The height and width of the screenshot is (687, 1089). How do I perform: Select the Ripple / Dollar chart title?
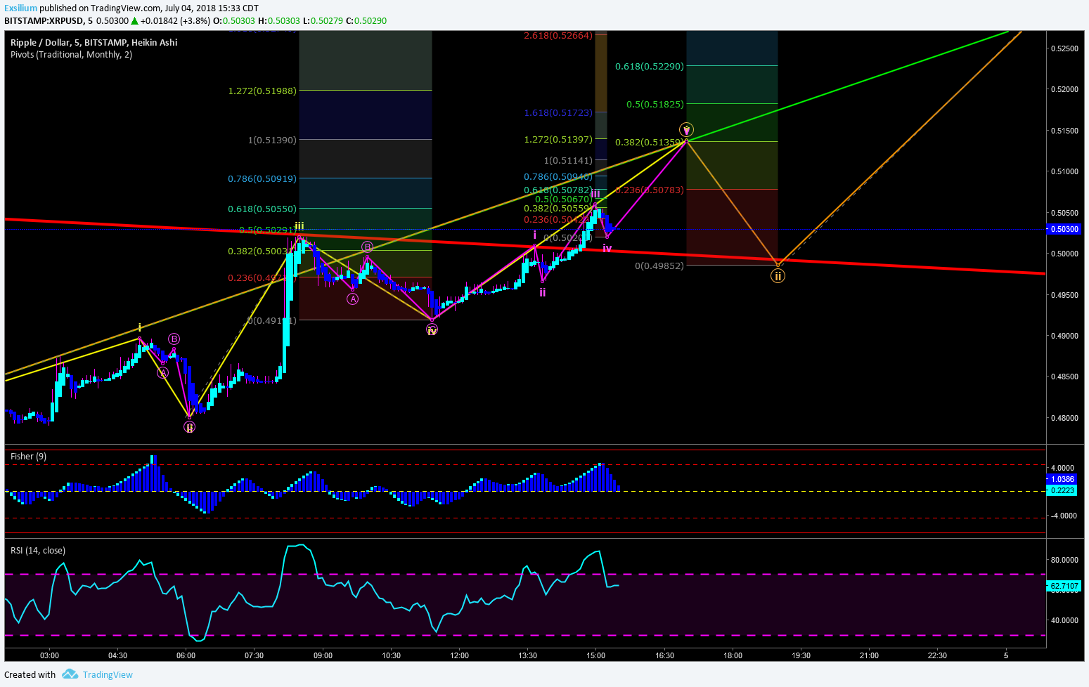tap(94, 43)
